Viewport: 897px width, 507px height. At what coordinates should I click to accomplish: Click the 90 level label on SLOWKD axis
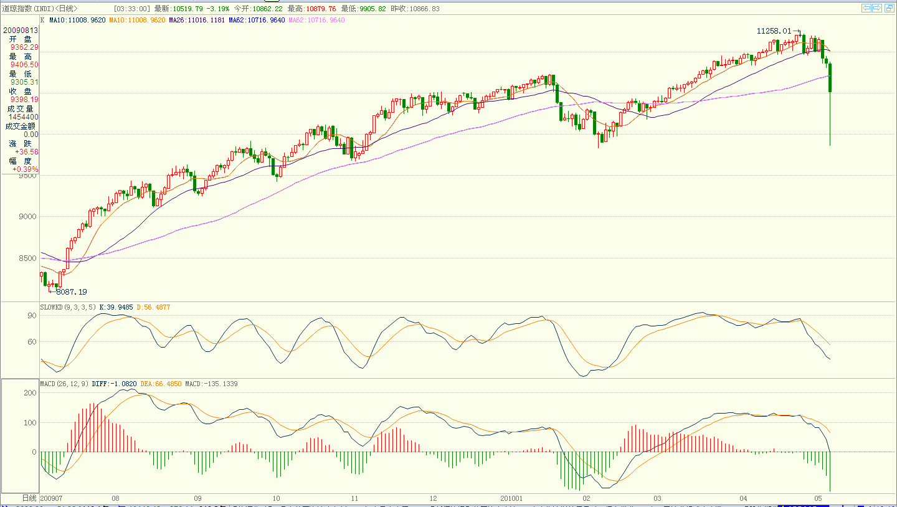click(x=33, y=316)
